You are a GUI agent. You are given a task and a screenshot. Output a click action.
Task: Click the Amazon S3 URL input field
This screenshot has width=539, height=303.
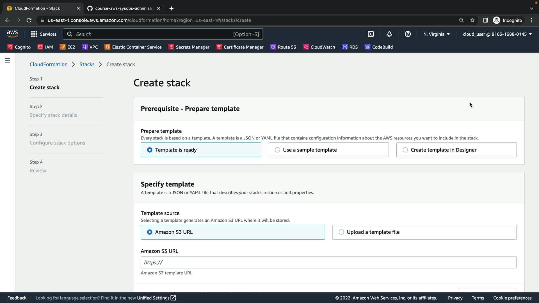(328, 263)
